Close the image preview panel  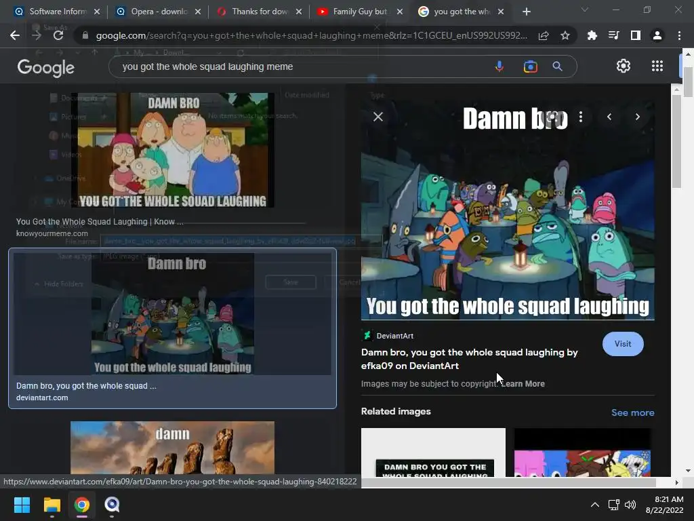pyautogui.click(x=378, y=117)
